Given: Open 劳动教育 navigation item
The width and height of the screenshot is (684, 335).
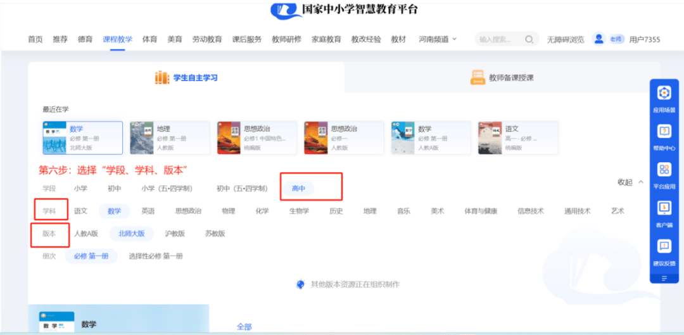Looking at the screenshot, I should pyautogui.click(x=206, y=39).
